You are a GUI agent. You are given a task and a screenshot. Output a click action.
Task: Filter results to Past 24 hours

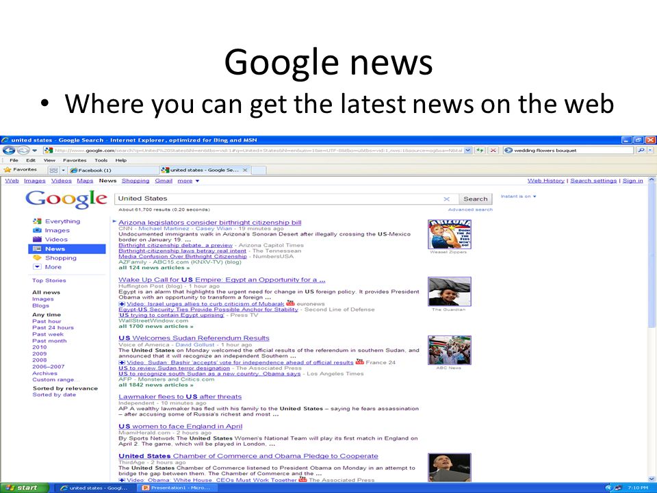[53, 327]
